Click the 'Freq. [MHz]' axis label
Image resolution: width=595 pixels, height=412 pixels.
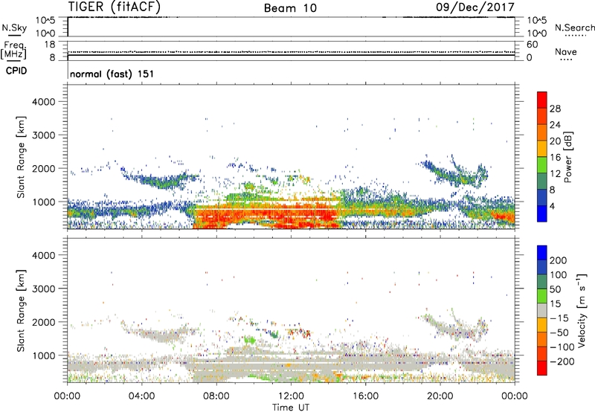click(14, 51)
